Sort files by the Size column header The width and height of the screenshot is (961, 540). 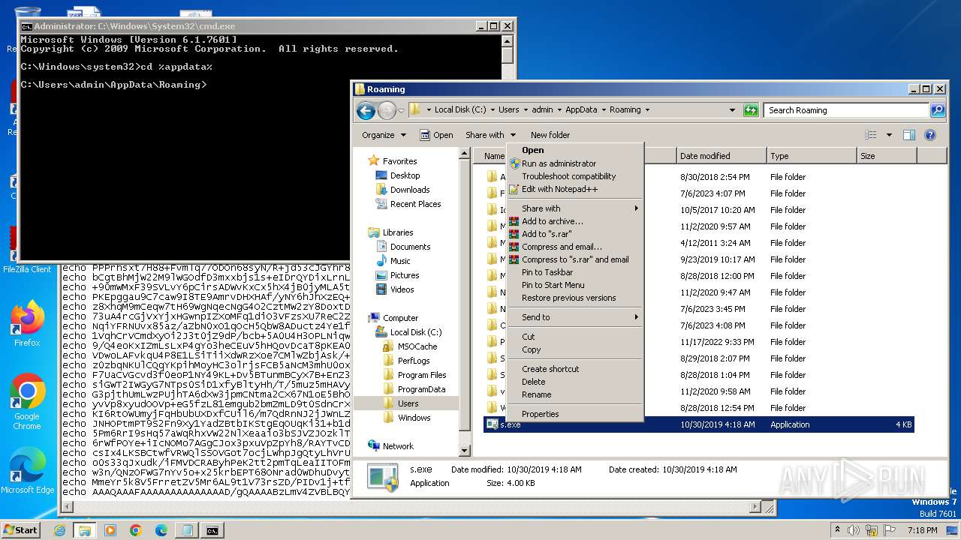[x=887, y=156]
